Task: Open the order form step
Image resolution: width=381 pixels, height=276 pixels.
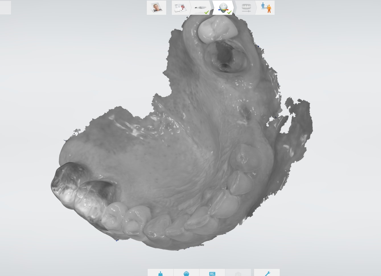Action: pyautogui.click(x=180, y=8)
